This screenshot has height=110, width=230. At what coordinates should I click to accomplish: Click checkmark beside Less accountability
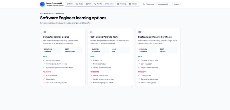(91, 75)
